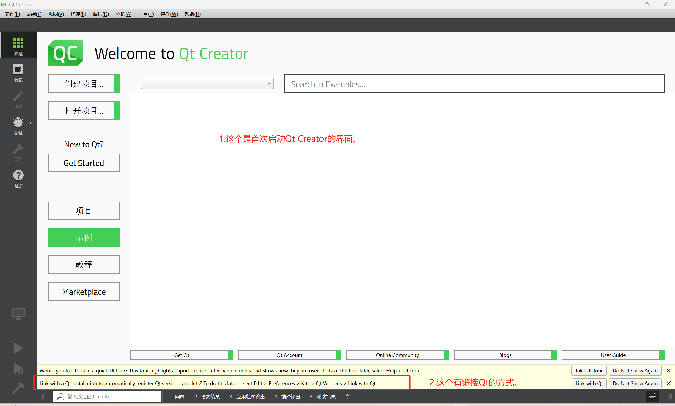Toggle the output pane maximize control
The image size is (675, 406).
(653, 396)
